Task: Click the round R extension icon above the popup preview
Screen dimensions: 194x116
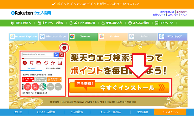Action: click(x=64, y=48)
